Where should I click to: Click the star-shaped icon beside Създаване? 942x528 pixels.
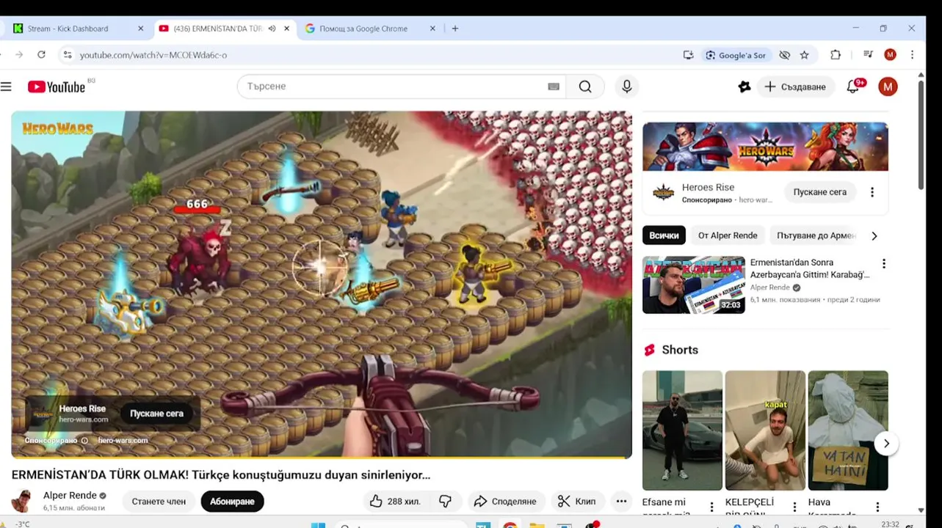pos(744,87)
